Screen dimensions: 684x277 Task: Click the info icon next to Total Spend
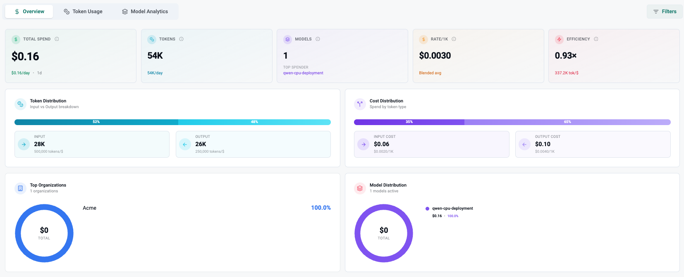click(57, 39)
